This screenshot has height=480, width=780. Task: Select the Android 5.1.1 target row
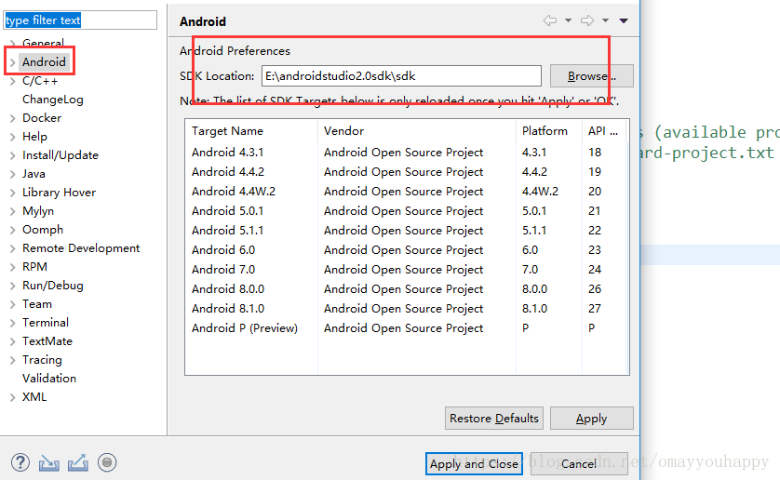pyautogui.click(x=407, y=231)
